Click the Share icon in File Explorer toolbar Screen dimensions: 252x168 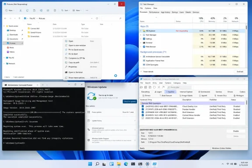(48, 10)
